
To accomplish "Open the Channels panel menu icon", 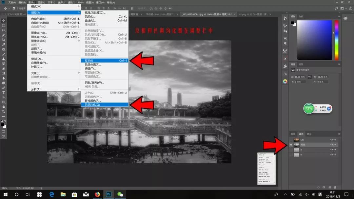I will click(x=339, y=134).
